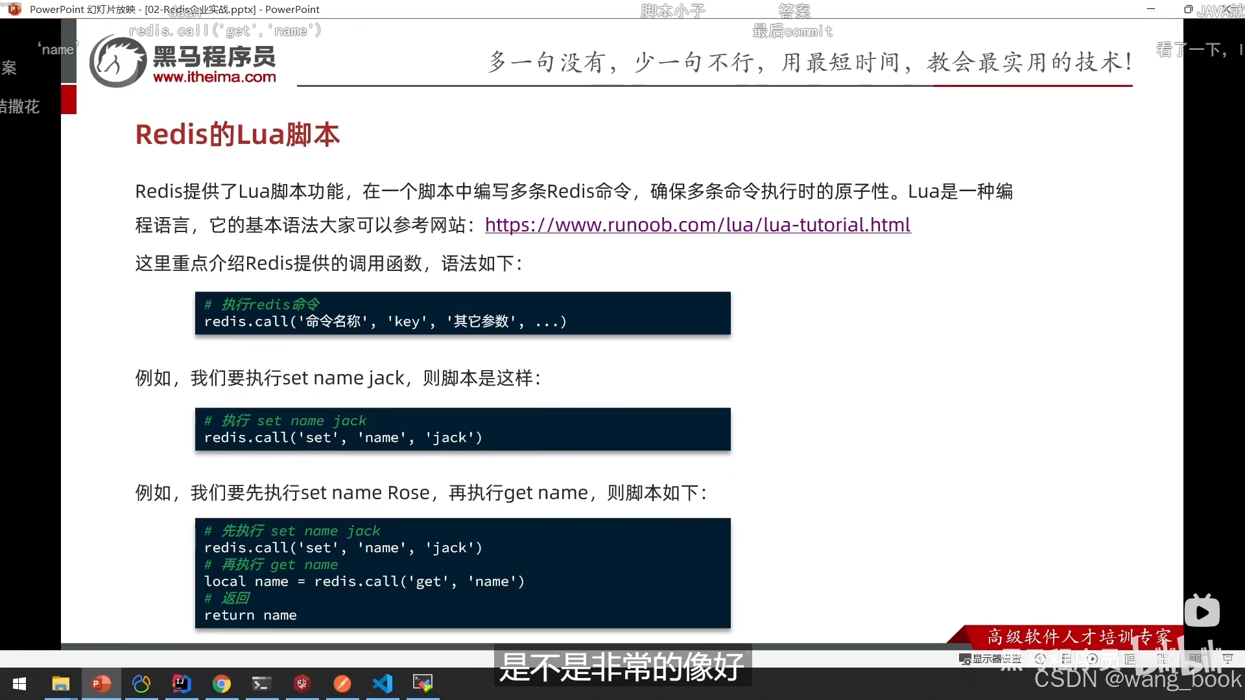Image resolution: width=1245 pixels, height=700 pixels.
Task: Click the video play button overlay
Action: pos(1202,612)
